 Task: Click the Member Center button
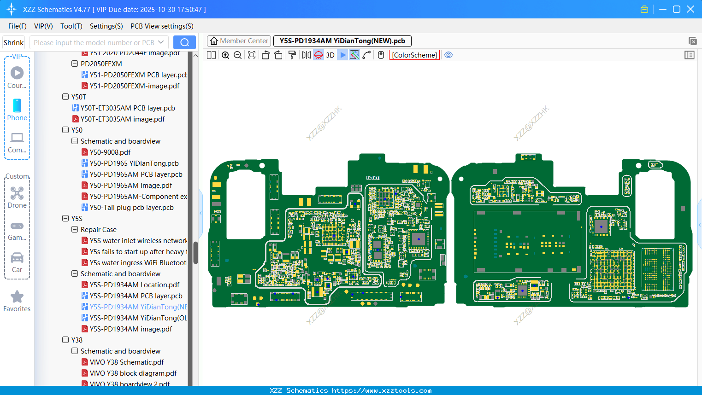(239, 41)
